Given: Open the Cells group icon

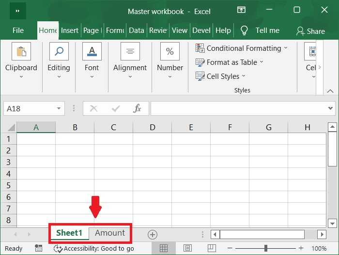Looking at the screenshot, I should [310, 51].
